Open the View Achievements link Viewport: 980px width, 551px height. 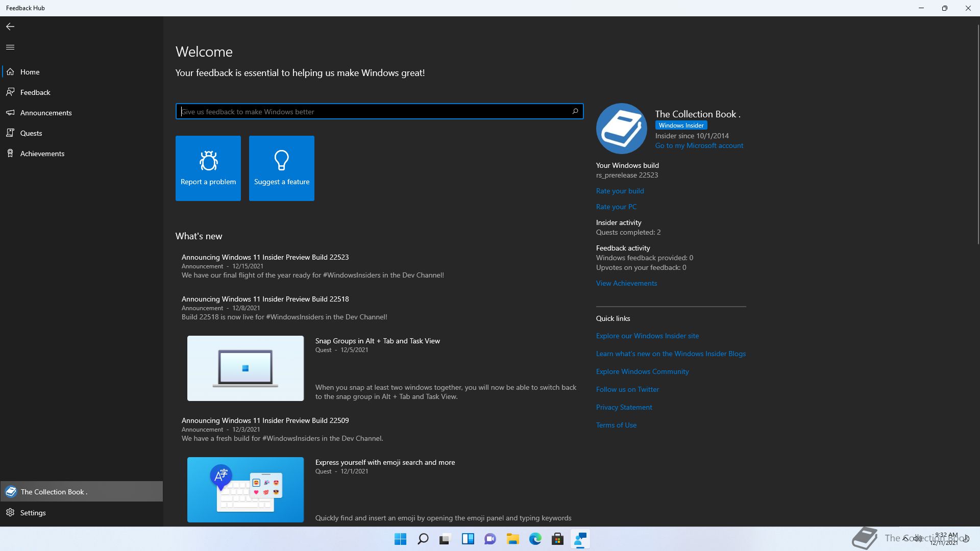tap(626, 283)
